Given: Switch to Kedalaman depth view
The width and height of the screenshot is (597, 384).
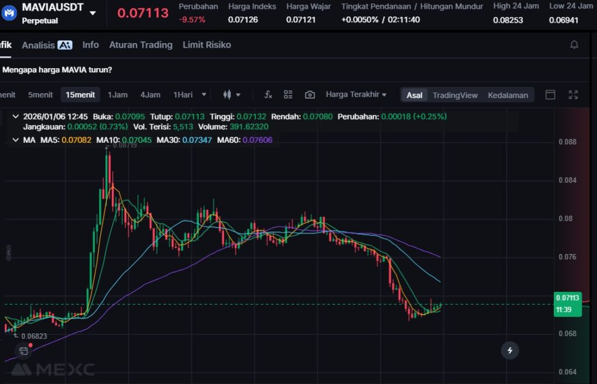Looking at the screenshot, I should (508, 95).
